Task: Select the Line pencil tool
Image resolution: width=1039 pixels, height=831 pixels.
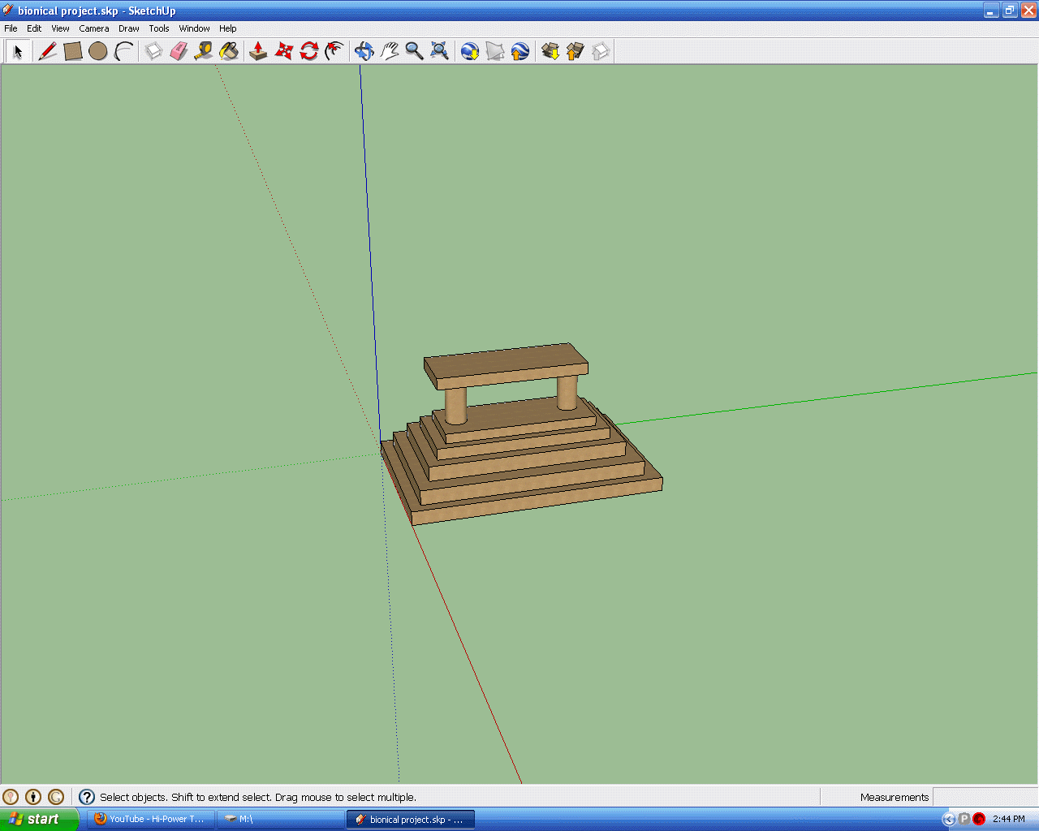Action: tap(48, 51)
